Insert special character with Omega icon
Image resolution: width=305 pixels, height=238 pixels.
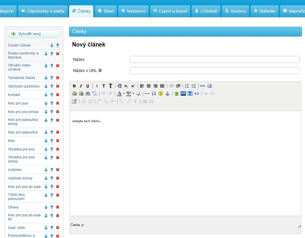154,94
